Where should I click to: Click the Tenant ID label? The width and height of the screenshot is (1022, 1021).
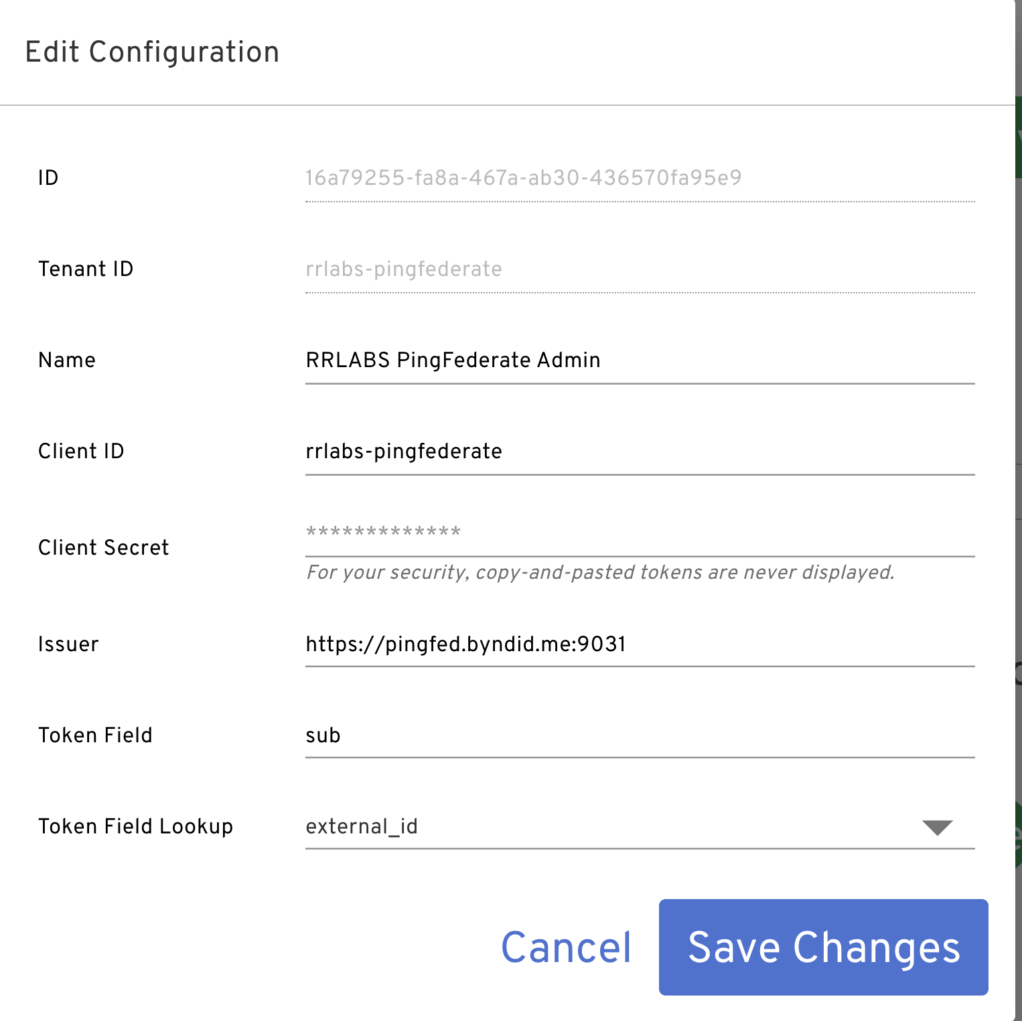pos(86,269)
